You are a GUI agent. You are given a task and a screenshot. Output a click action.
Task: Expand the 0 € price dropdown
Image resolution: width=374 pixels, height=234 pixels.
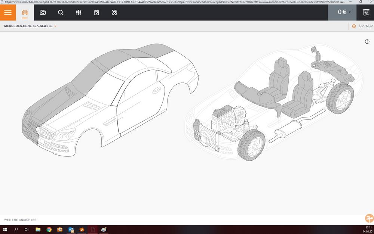tap(343, 12)
